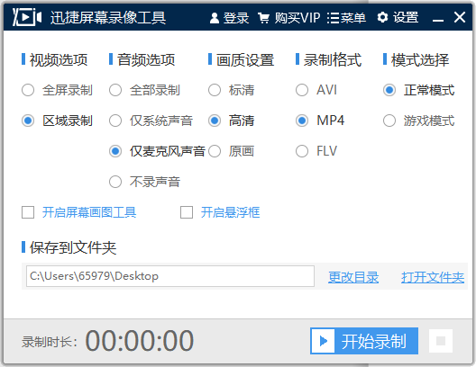
Task: Click the app logo icon in title bar
Action: coord(27,17)
